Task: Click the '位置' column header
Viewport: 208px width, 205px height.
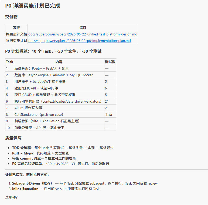Action: (x=83, y=27)
